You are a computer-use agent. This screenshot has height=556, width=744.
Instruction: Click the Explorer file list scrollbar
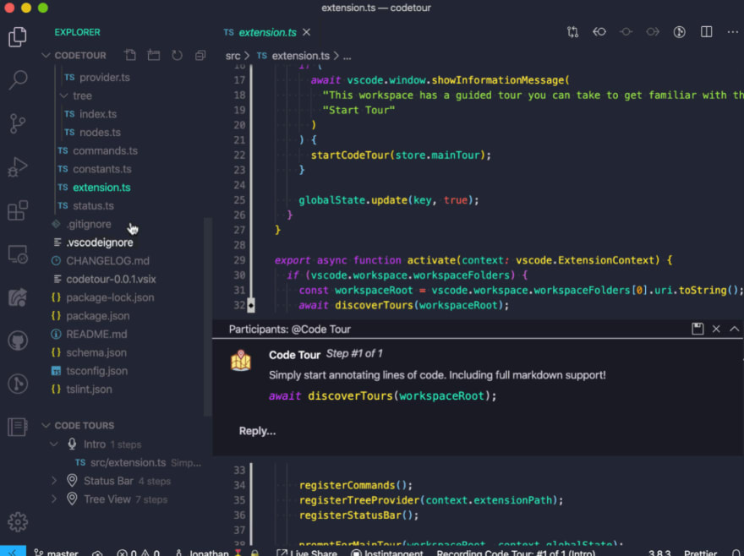tap(207, 317)
